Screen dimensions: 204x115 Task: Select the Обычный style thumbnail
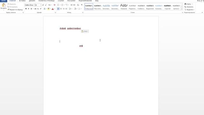[89, 7]
